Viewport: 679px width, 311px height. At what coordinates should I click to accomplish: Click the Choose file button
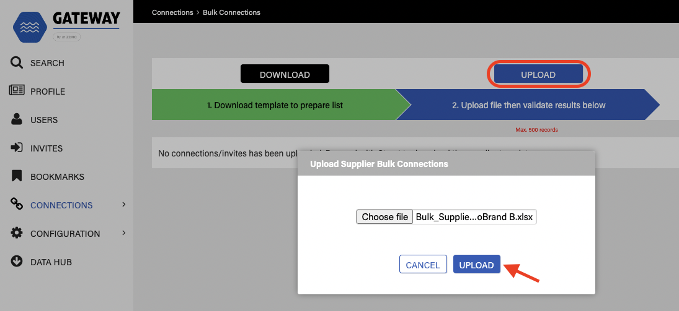click(x=384, y=217)
